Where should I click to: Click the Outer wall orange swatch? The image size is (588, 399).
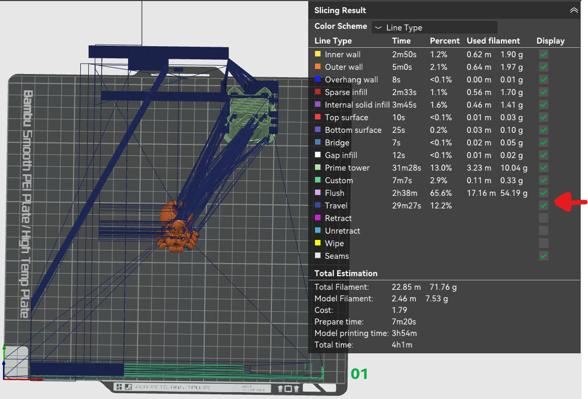(x=318, y=67)
